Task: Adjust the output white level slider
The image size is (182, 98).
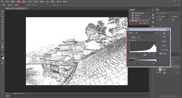Action: click(156, 61)
